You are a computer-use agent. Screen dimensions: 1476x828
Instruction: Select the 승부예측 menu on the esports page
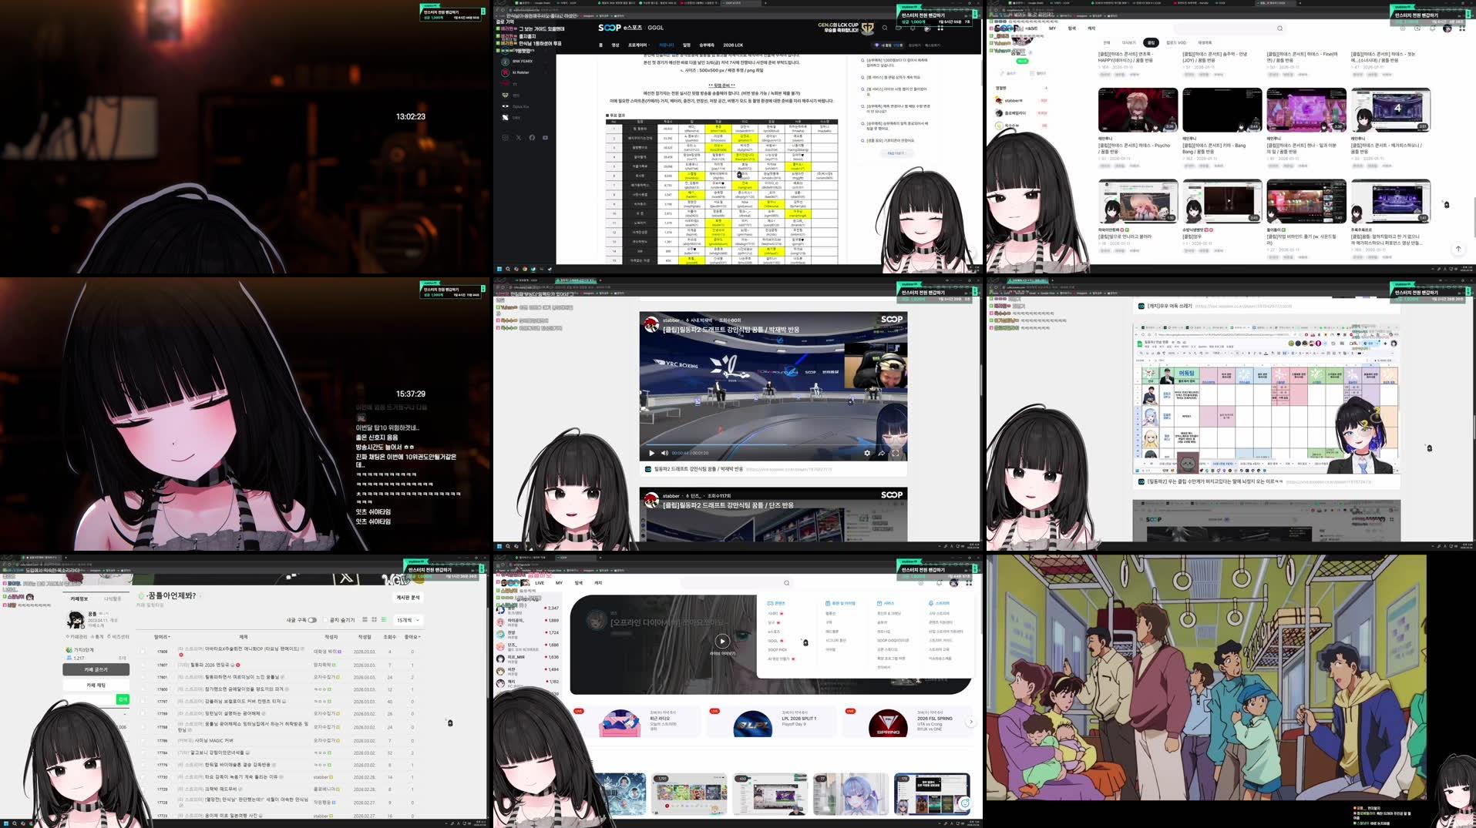click(x=708, y=45)
